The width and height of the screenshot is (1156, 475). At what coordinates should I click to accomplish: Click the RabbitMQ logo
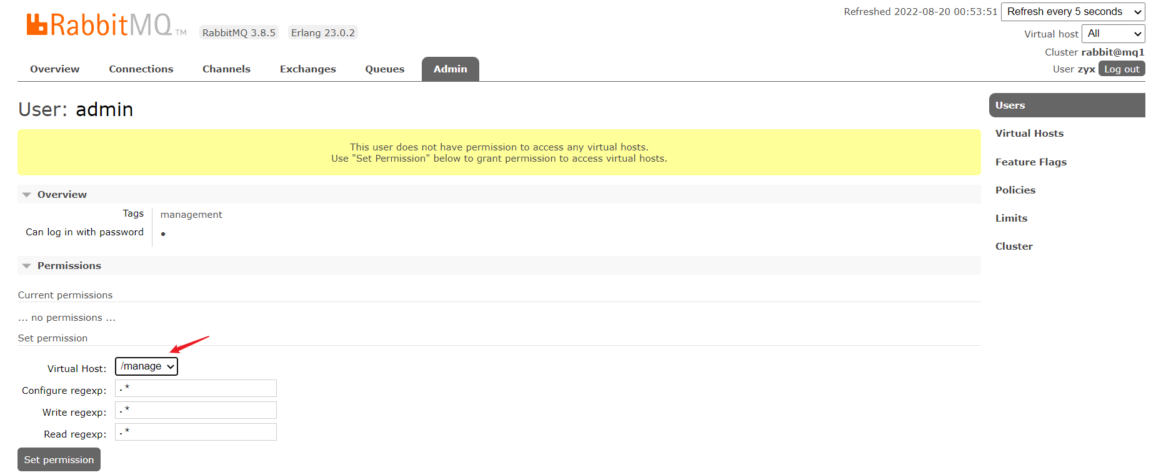(106, 25)
